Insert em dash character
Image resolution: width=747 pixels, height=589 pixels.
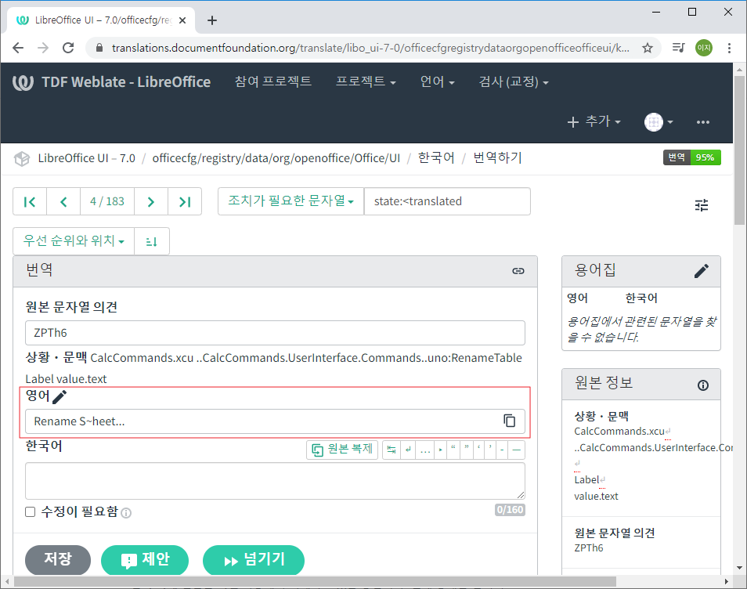coord(517,450)
